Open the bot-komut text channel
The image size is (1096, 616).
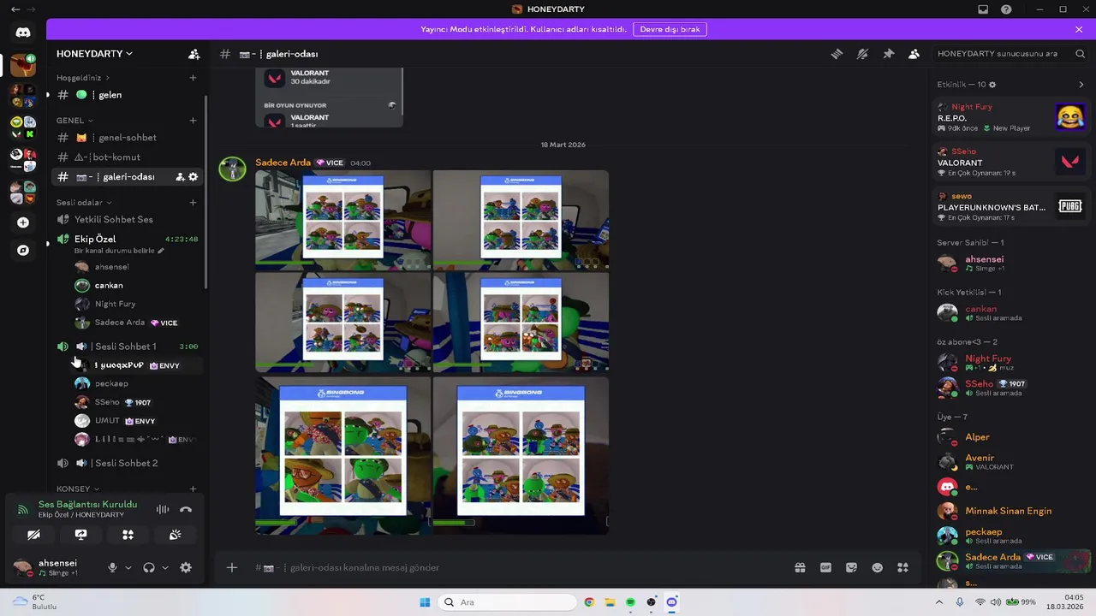(127, 157)
